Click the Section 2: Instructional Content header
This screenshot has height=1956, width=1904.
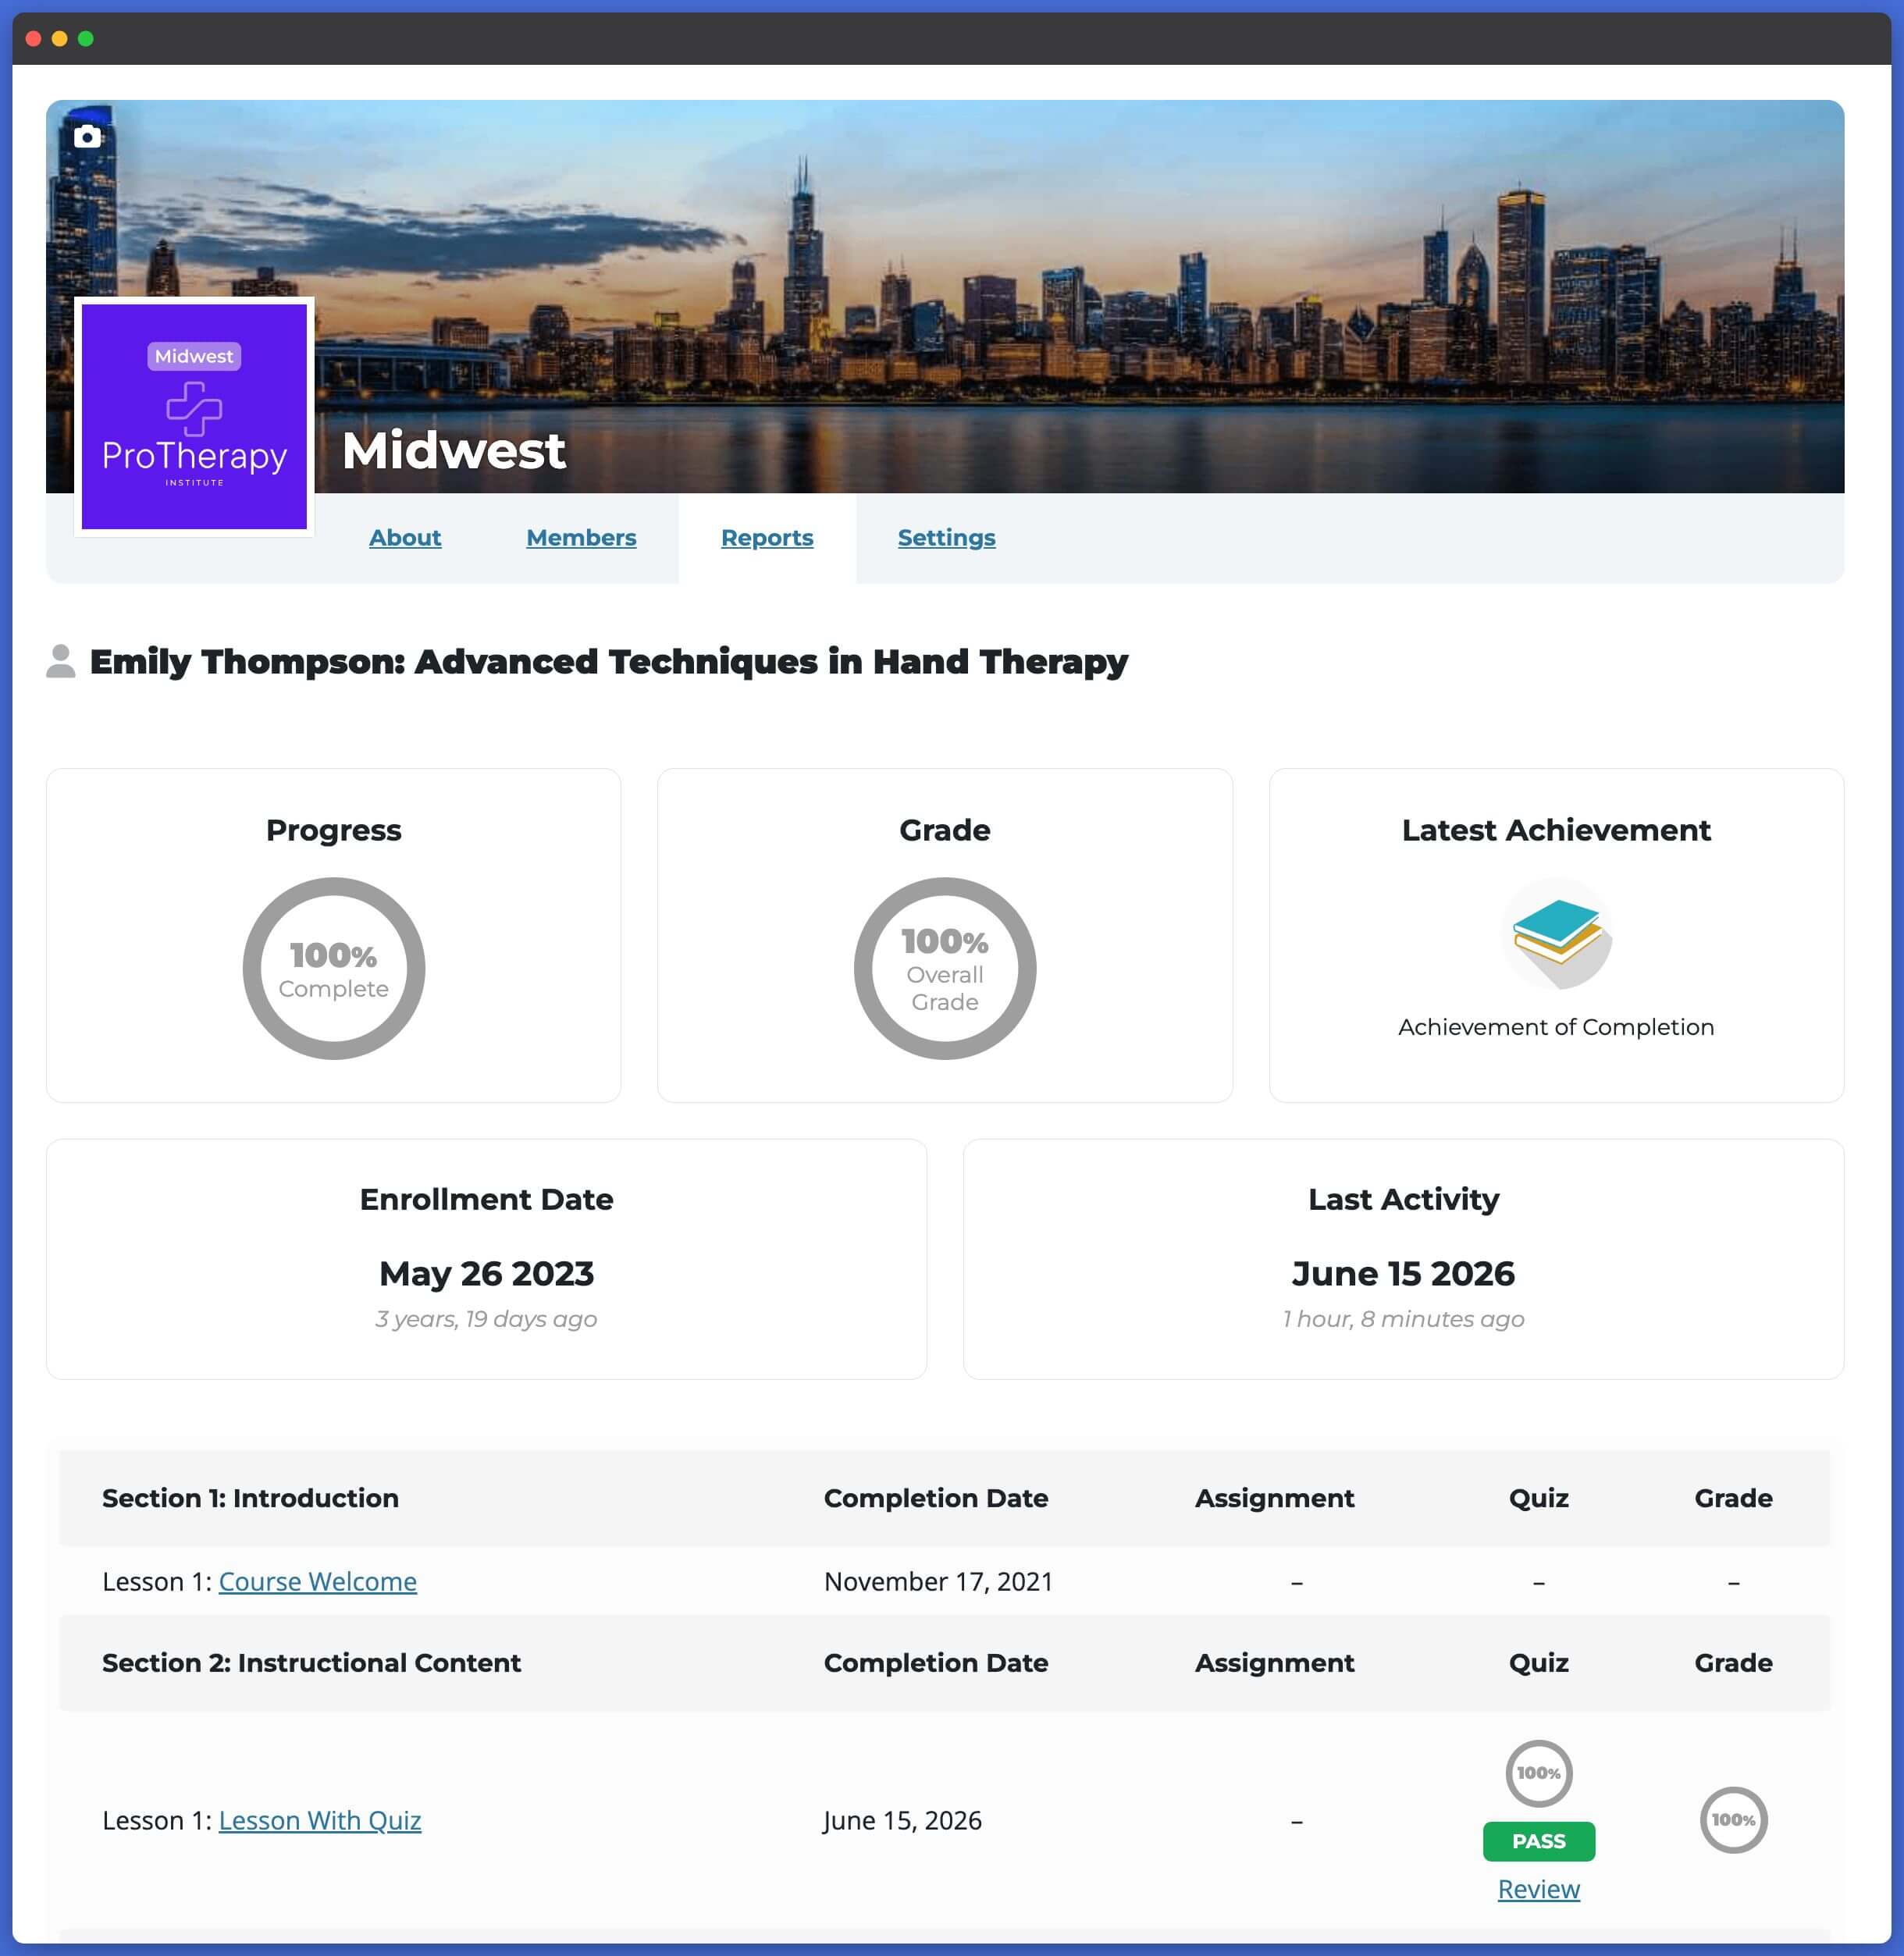pyautogui.click(x=311, y=1663)
